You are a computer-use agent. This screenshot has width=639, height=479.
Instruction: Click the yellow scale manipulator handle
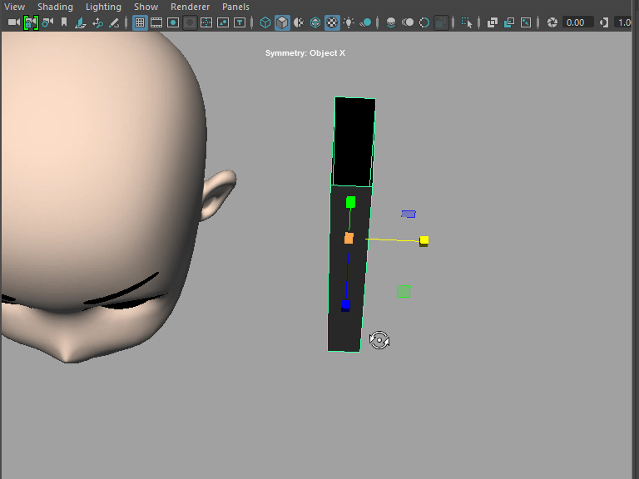click(424, 240)
